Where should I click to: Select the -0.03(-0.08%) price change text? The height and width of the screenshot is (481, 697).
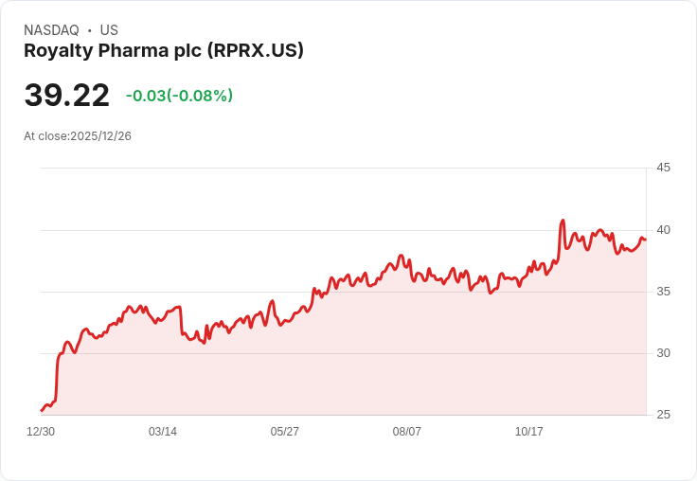tap(179, 96)
